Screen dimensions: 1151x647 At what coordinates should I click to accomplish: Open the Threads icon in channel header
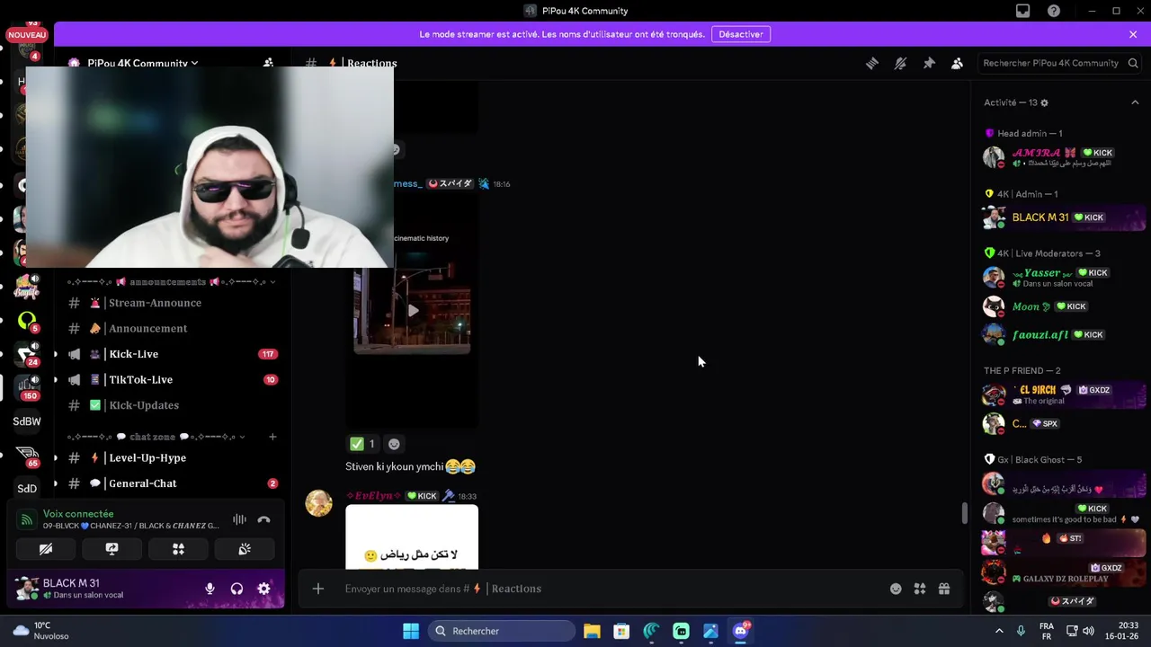click(871, 63)
